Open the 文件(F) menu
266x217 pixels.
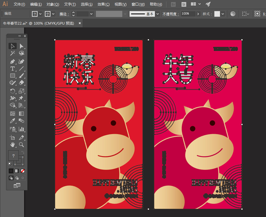pyautogui.click(x=19, y=4)
